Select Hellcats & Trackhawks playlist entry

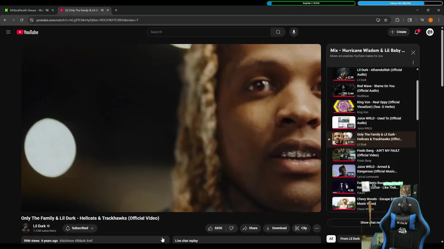371,139
